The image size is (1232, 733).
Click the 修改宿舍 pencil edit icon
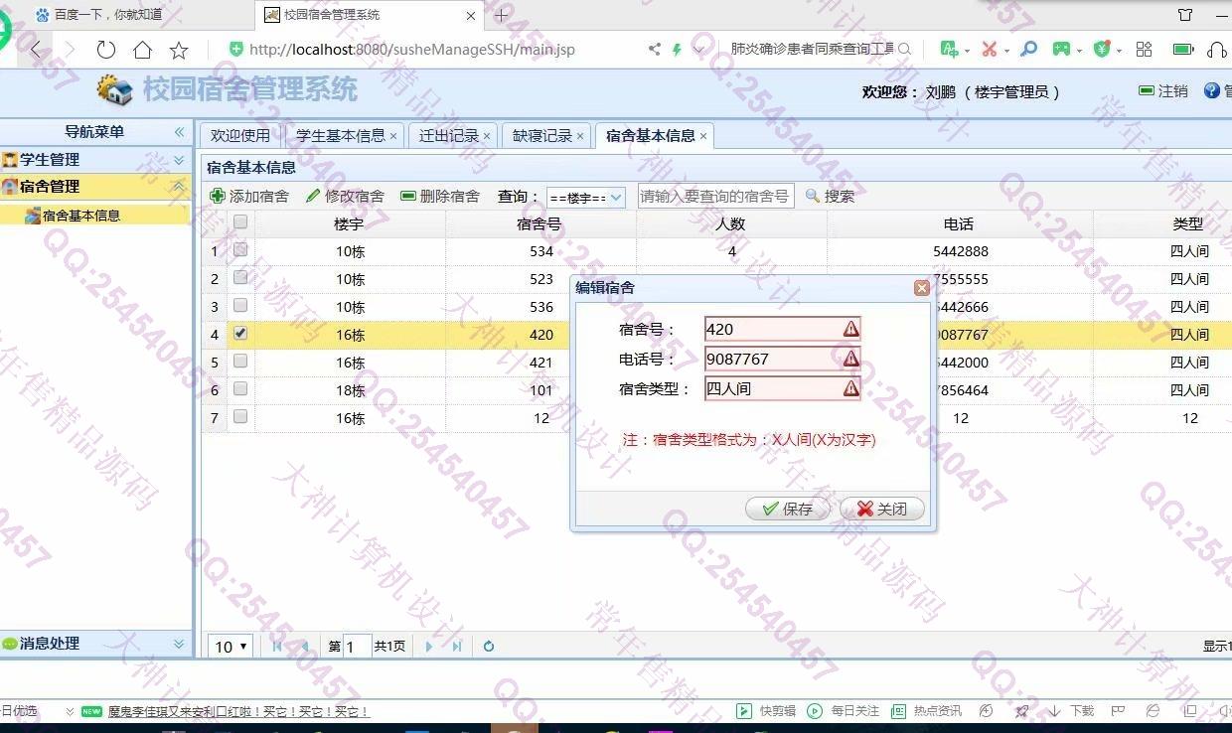[x=313, y=197]
